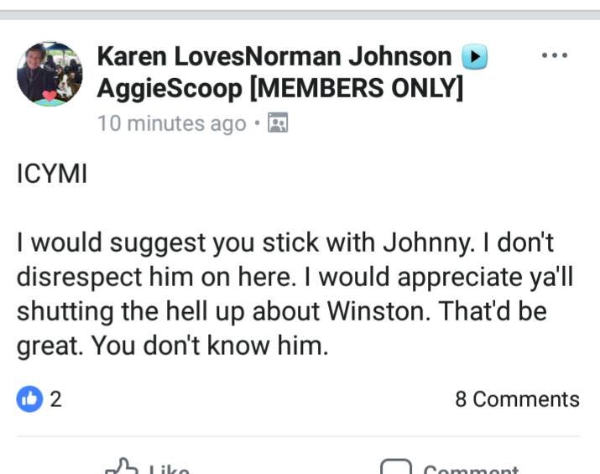Click the heart badge on the avatar

point(50,95)
